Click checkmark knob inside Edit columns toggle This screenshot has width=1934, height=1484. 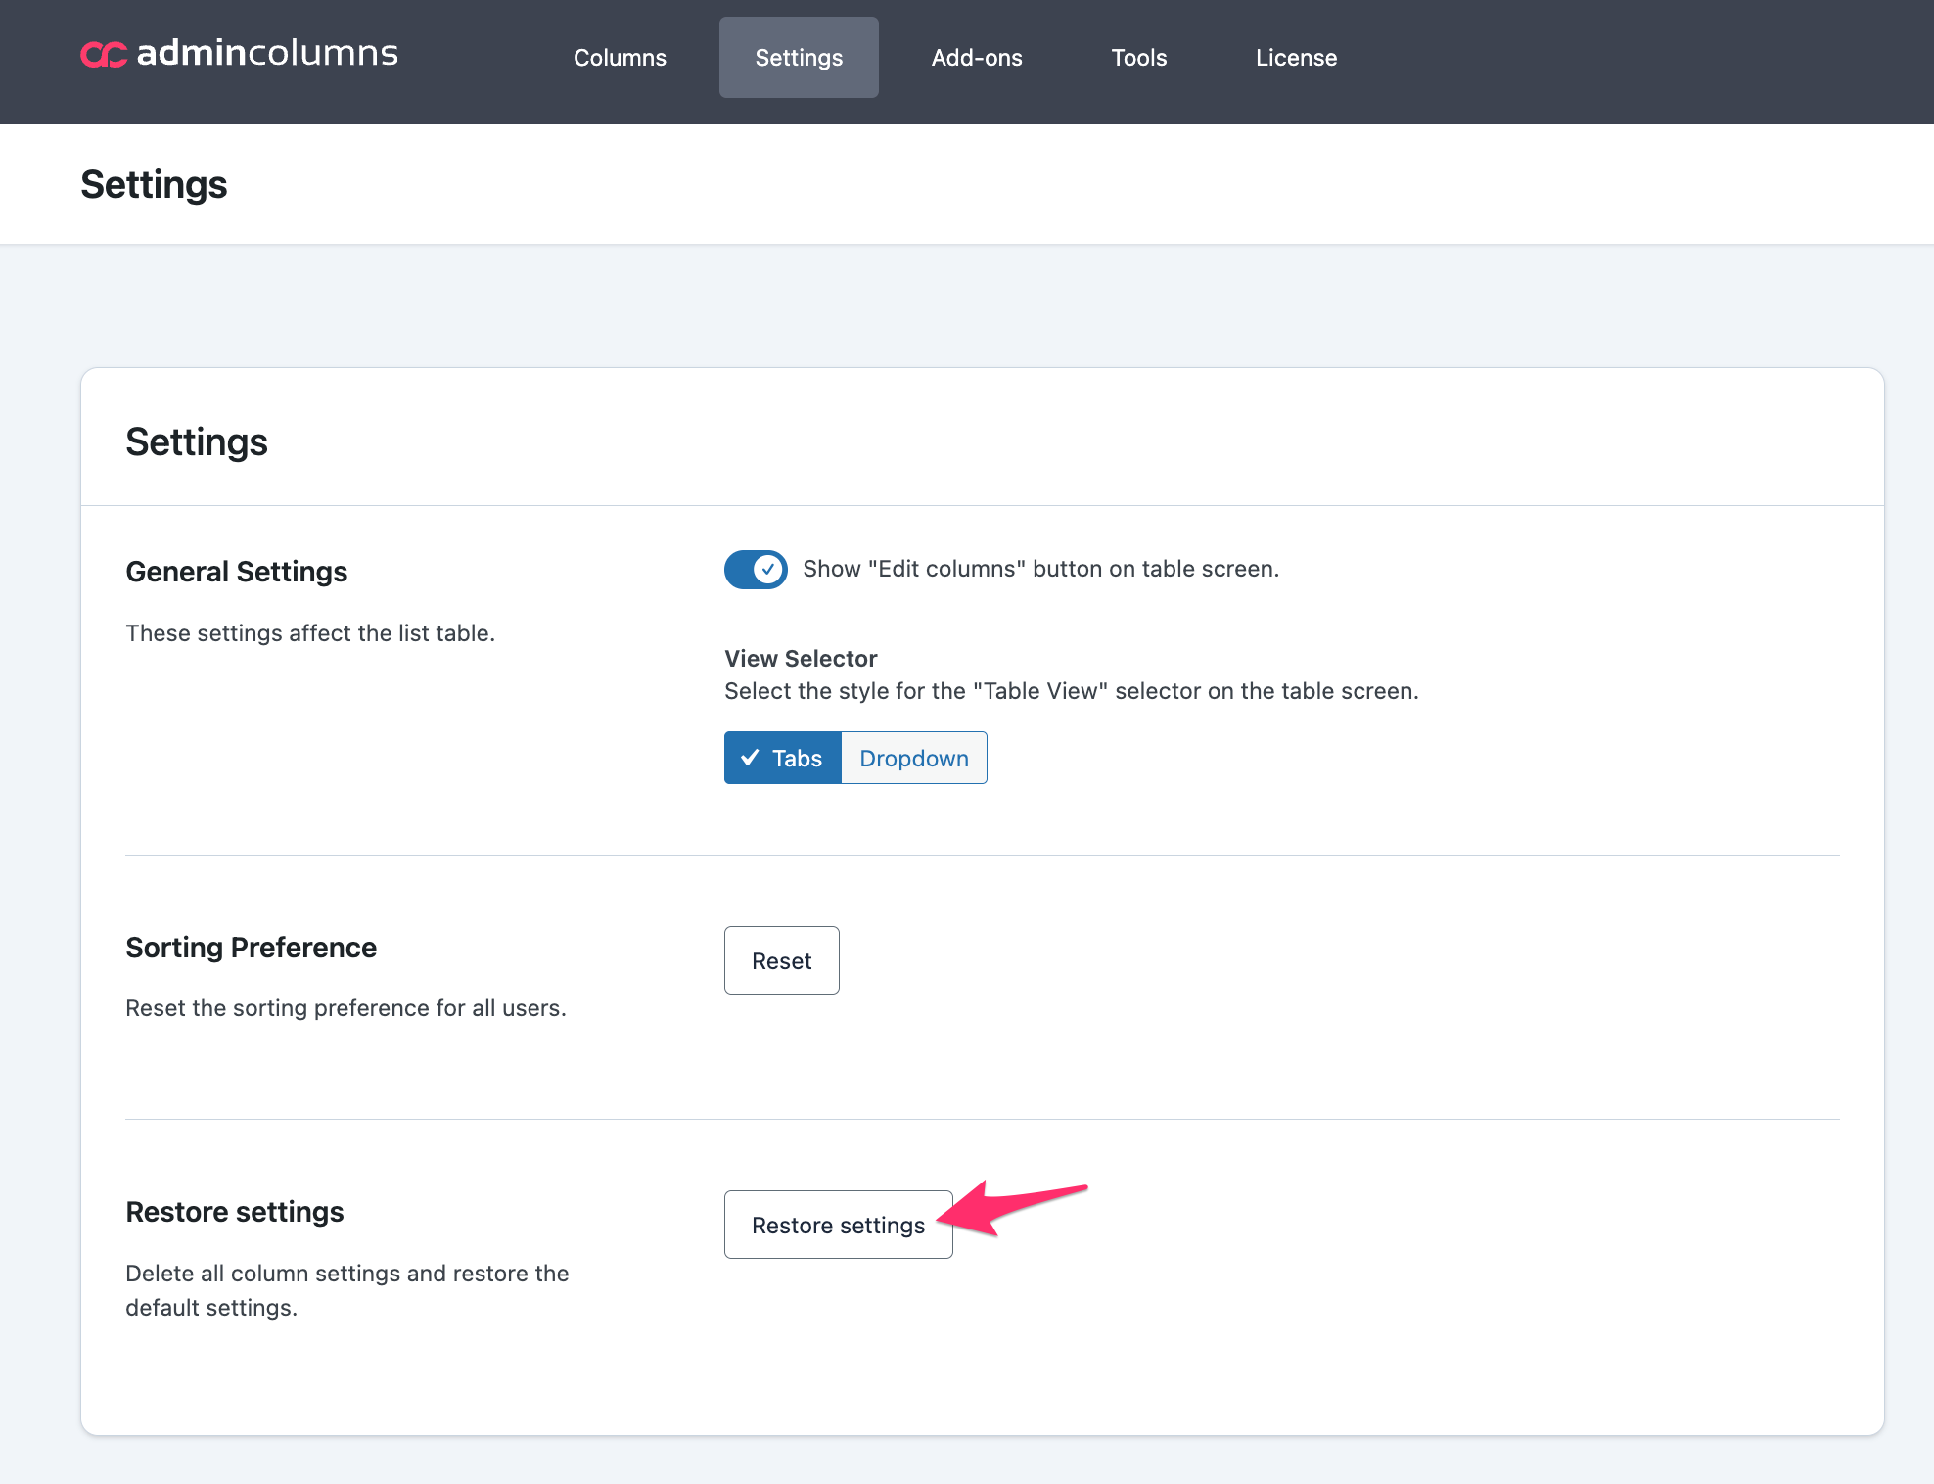click(x=769, y=569)
